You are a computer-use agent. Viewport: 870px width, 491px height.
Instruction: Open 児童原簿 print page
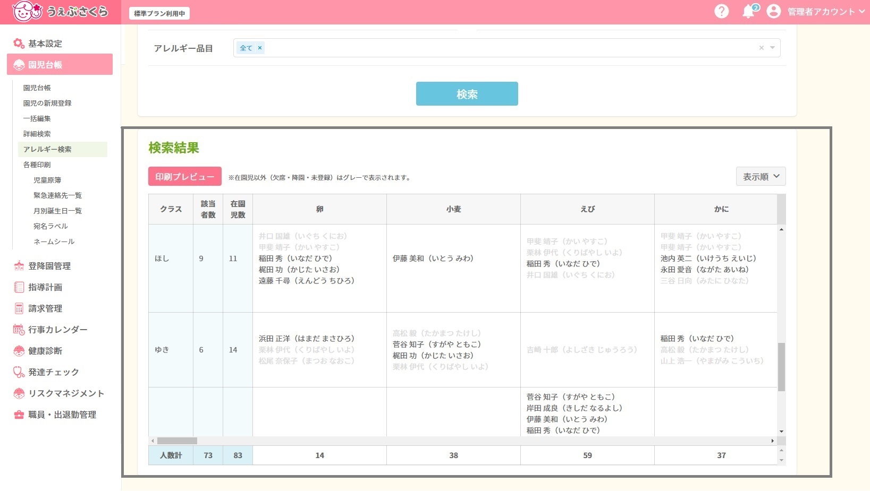[x=47, y=180]
